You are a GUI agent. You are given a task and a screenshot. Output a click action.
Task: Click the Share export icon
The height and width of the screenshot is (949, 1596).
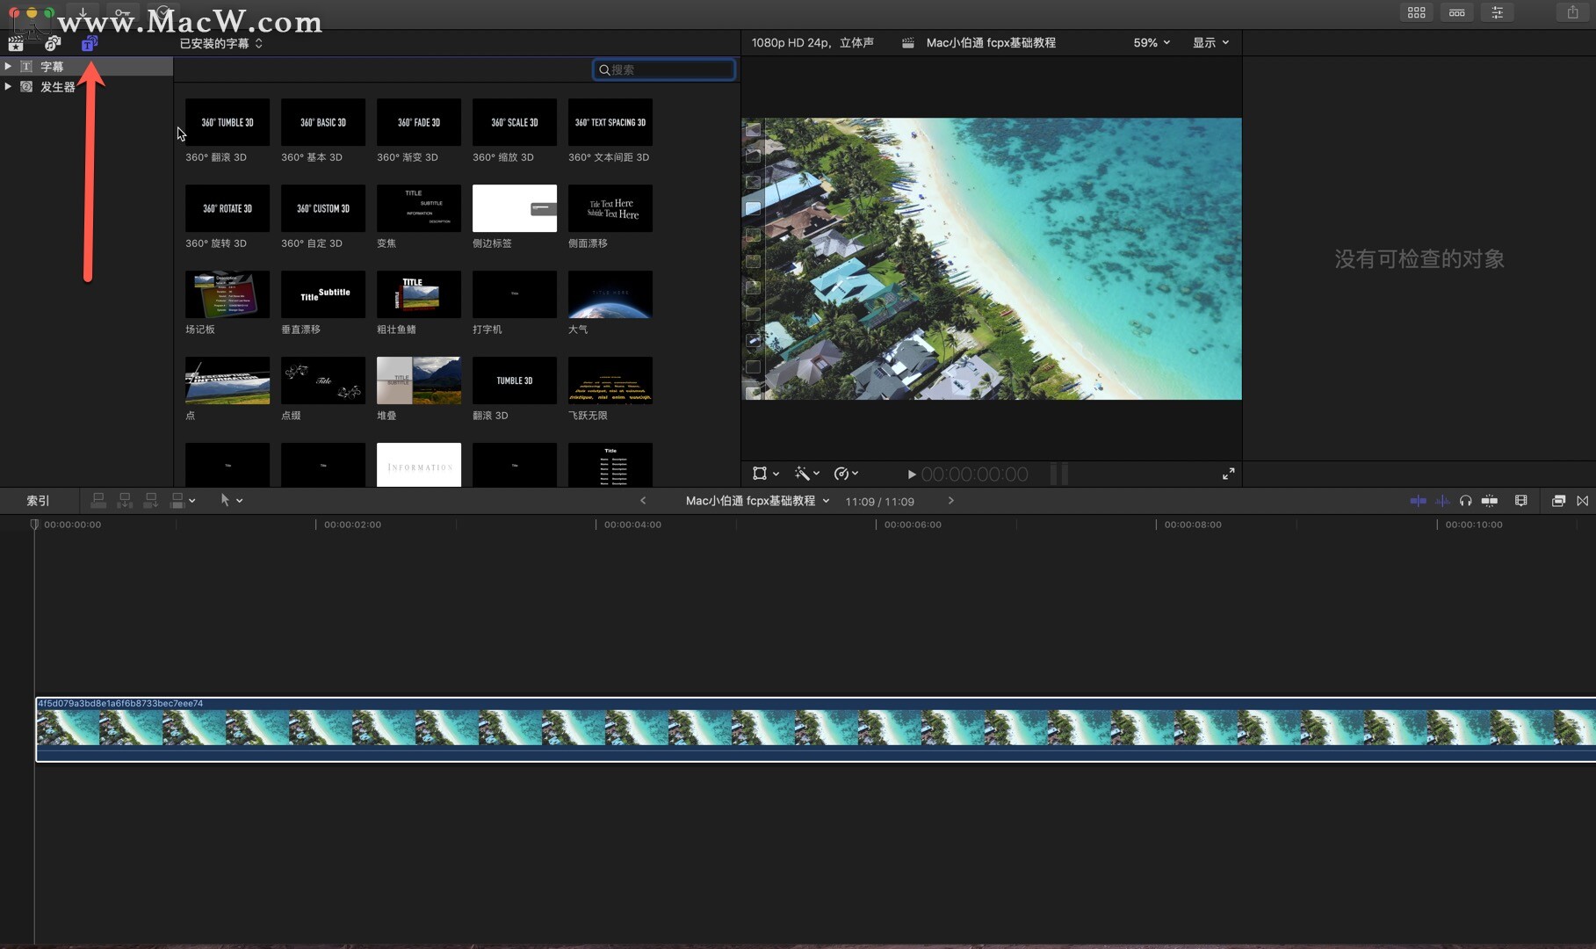(1572, 12)
